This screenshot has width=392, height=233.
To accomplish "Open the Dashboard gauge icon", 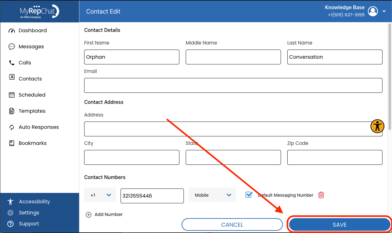I will pyautogui.click(x=12, y=31).
